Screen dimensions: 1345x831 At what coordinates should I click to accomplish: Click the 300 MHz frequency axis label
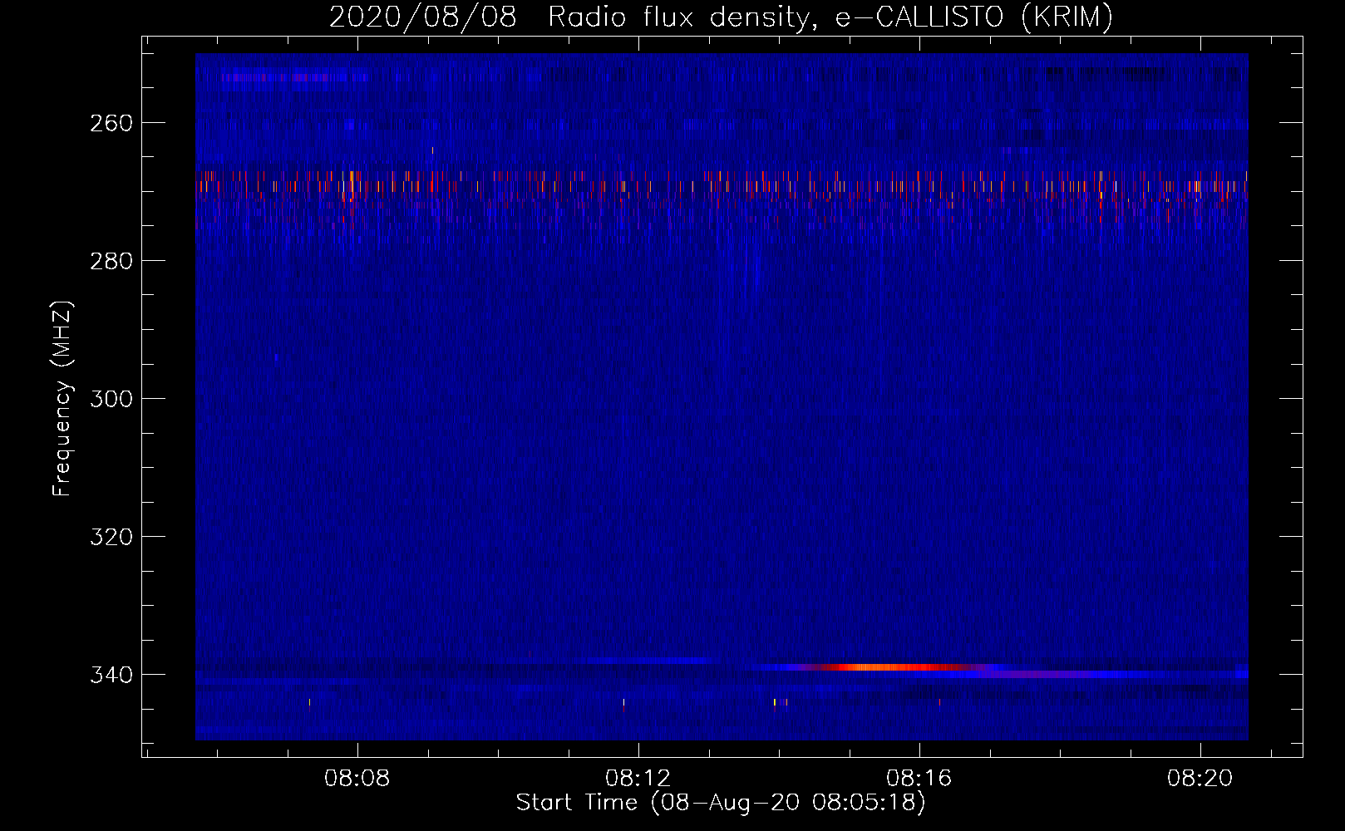(111, 399)
